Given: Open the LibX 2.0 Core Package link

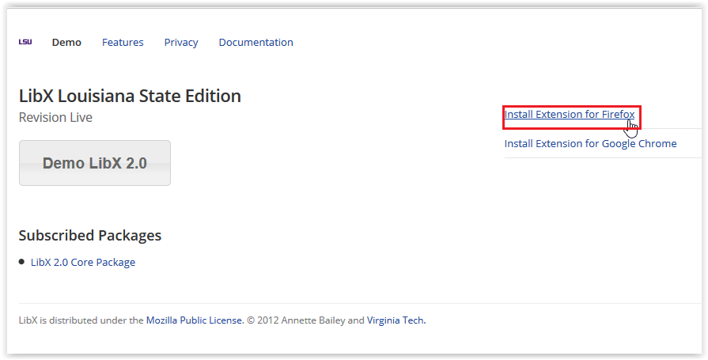Looking at the screenshot, I should 83,263.
